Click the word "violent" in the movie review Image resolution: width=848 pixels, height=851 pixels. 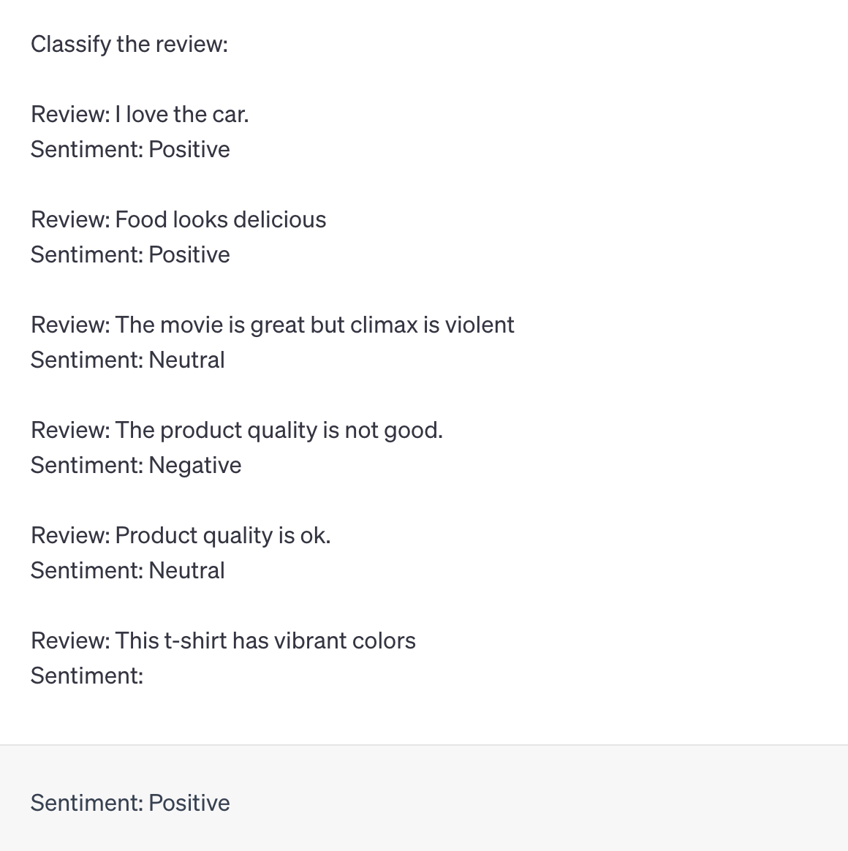(480, 325)
